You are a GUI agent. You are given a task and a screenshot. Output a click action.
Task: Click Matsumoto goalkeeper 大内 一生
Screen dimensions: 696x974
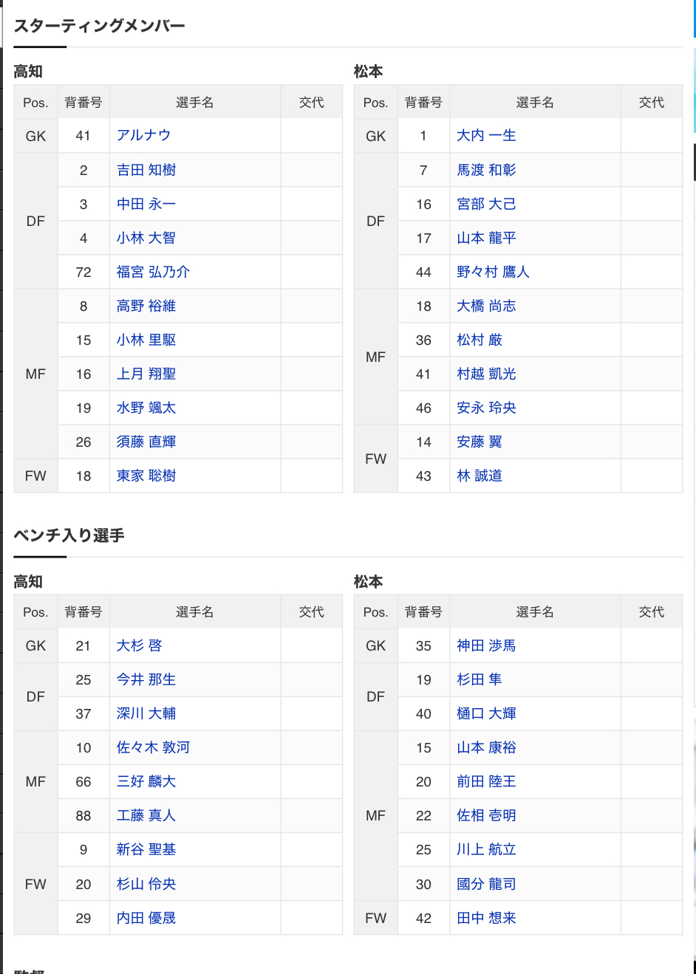click(x=486, y=136)
